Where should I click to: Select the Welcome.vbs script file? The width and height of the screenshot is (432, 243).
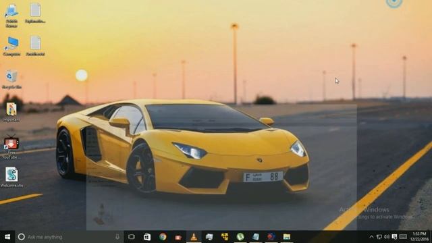[x=11, y=177]
